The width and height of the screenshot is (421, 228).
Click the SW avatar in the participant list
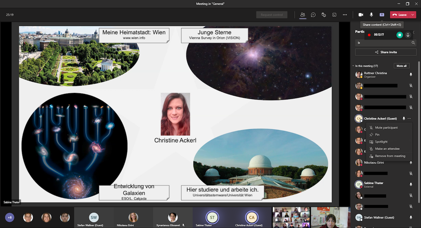tap(359, 217)
